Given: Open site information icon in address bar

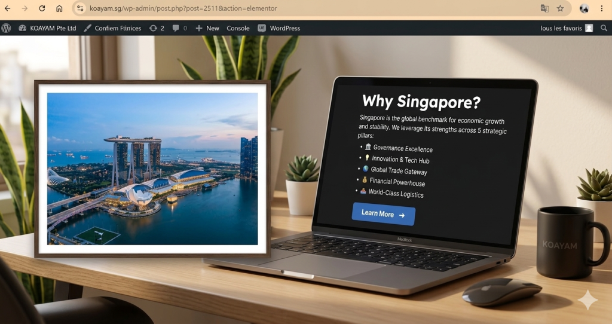Looking at the screenshot, I should coord(80,8).
